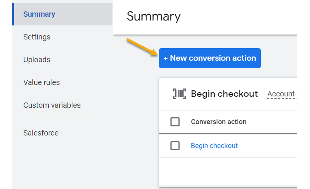
Task: Check the Begin checkout row checkbox
Action: click(175, 146)
